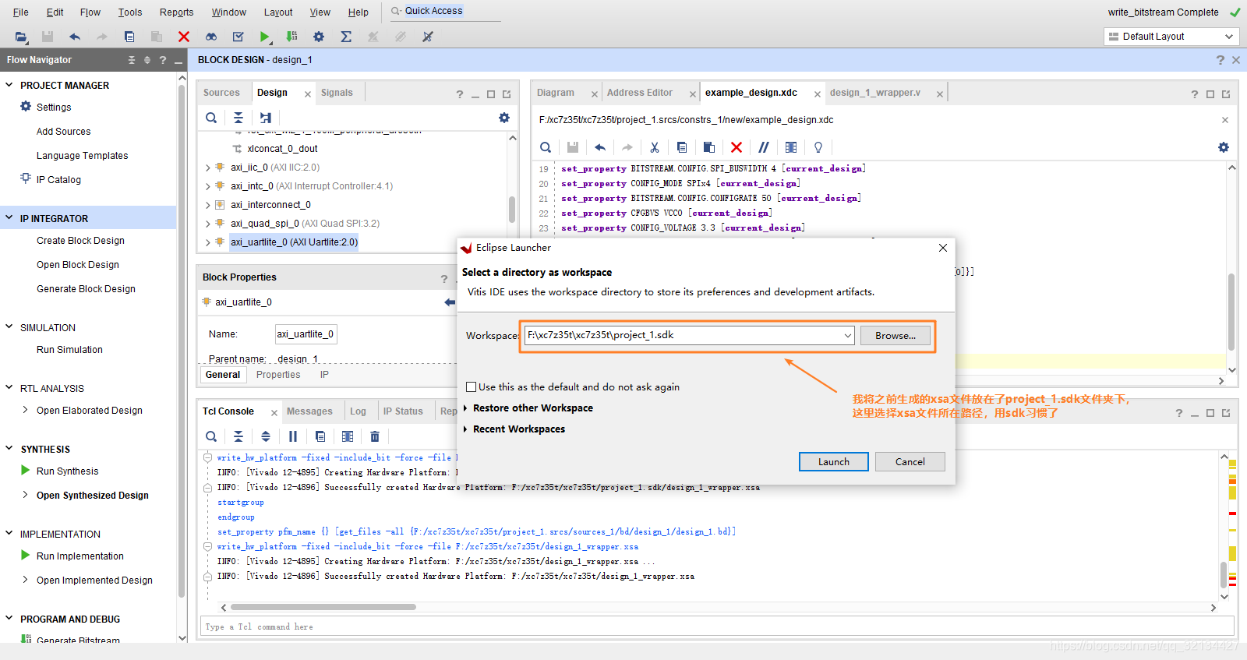Open Settings via toolbar gear icon
This screenshot has width=1247, height=660.
pyautogui.click(x=319, y=37)
